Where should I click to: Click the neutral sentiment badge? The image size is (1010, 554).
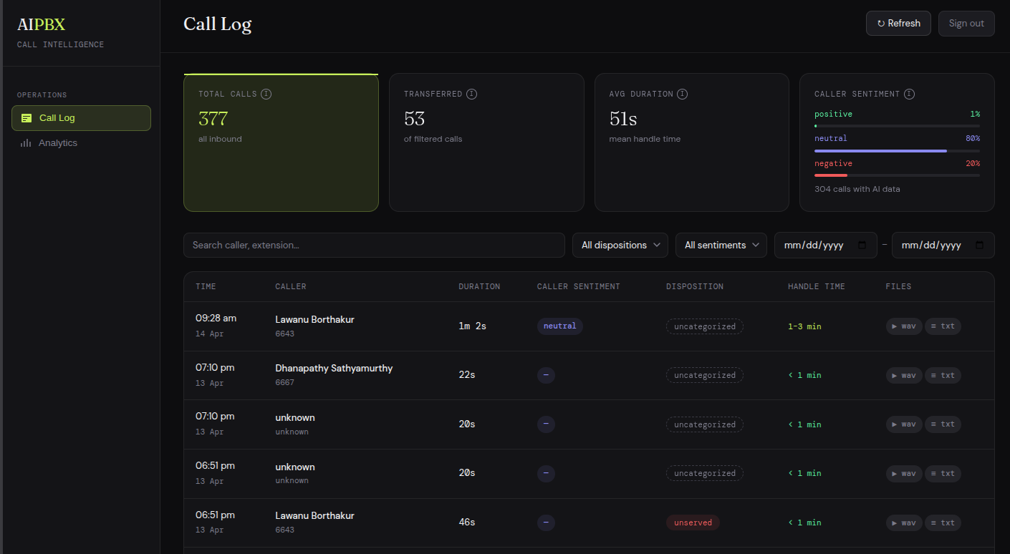tap(560, 326)
